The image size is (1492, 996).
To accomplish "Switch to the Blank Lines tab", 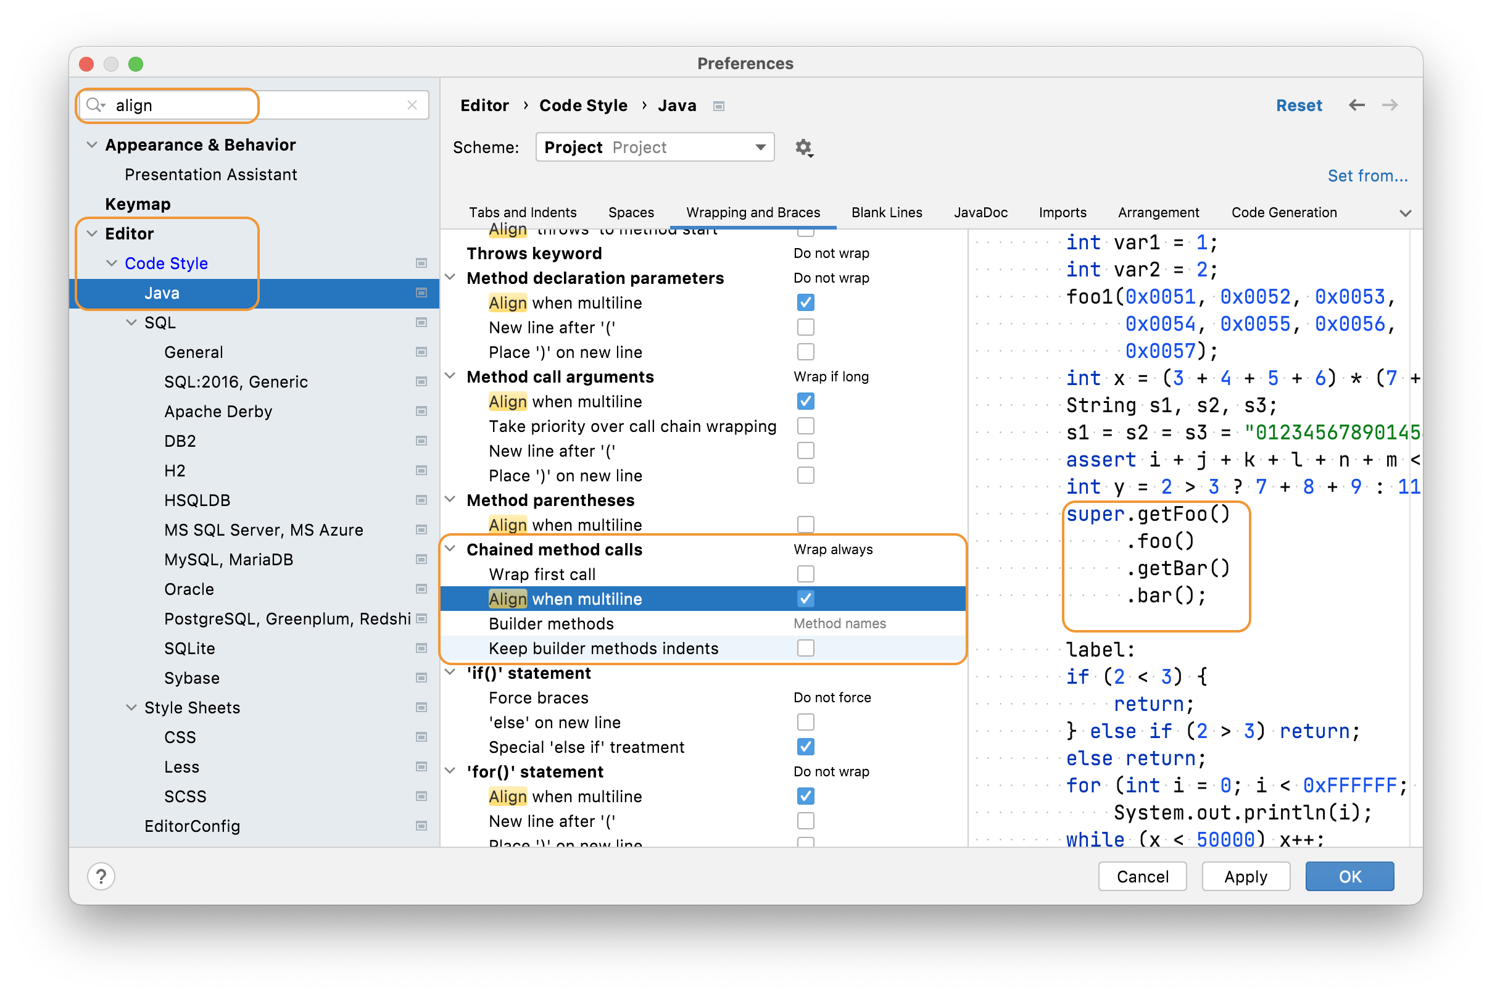I will [886, 212].
